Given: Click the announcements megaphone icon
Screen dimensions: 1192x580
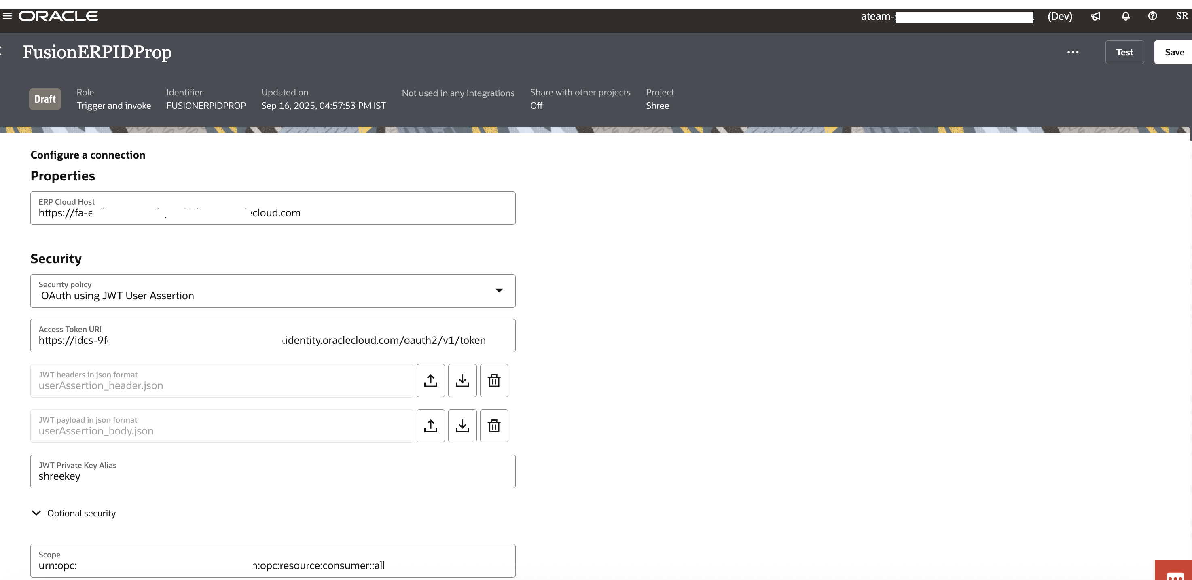Looking at the screenshot, I should (x=1096, y=16).
